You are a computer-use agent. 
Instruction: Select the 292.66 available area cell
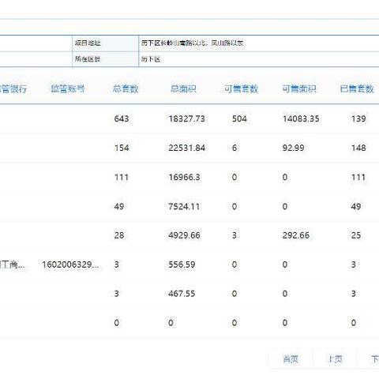tap(296, 235)
